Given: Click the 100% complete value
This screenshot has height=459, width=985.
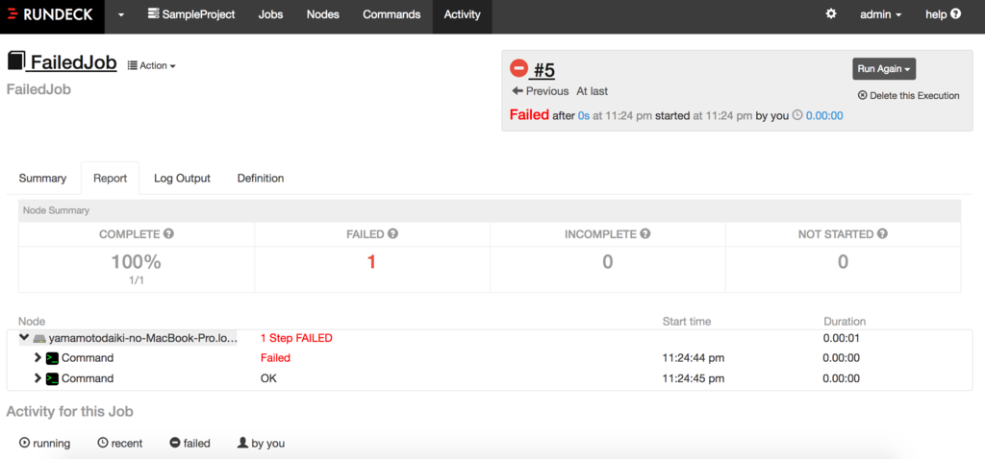Looking at the screenshot, I should coord(137,261).
